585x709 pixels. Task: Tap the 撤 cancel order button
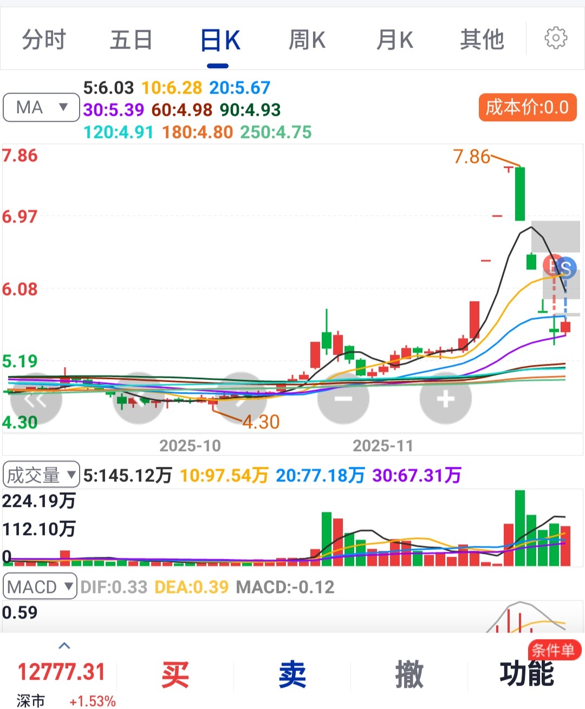click(409, 675)
